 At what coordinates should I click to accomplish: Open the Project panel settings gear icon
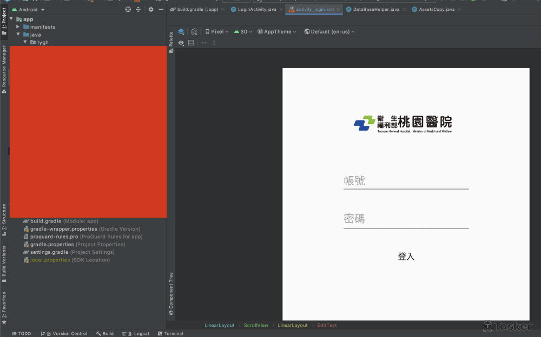(150, 9)
